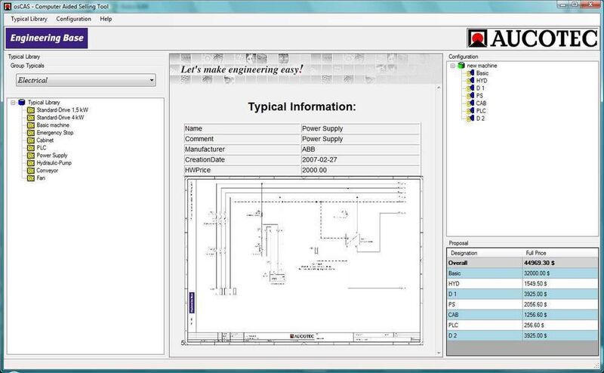Click the scroll down arrow of info panel

[x=439, y=353]
